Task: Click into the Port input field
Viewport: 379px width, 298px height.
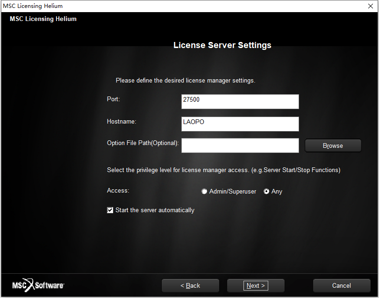Action: tap(240, 102)
